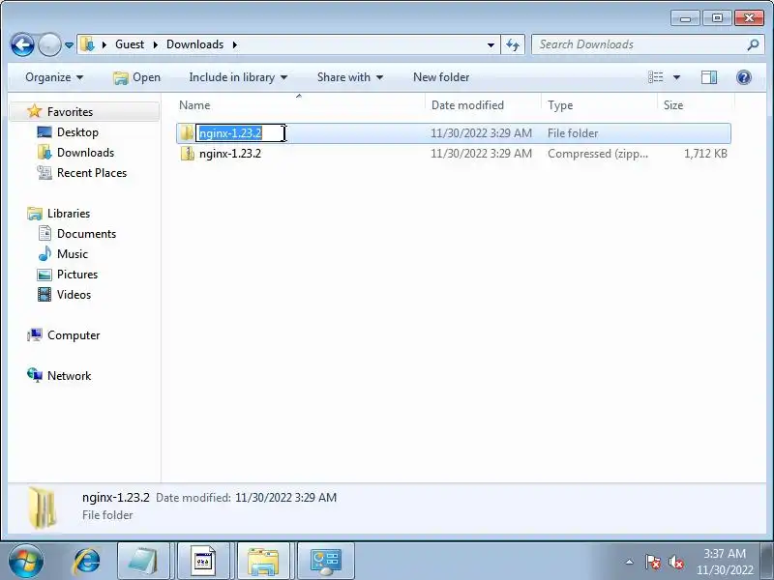Open the Music library
The height and width of the screenshot is (580, 774).
(x=72, y=254)
